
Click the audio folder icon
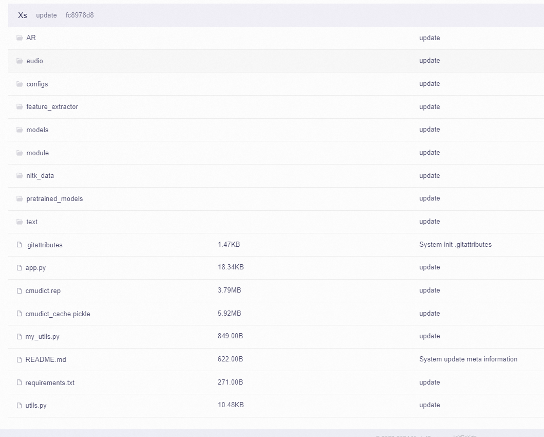pos(20,61)
